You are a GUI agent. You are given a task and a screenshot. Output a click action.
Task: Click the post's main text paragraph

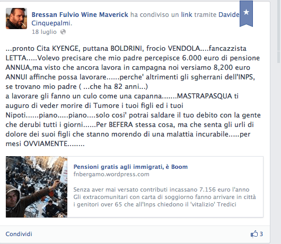133,96
